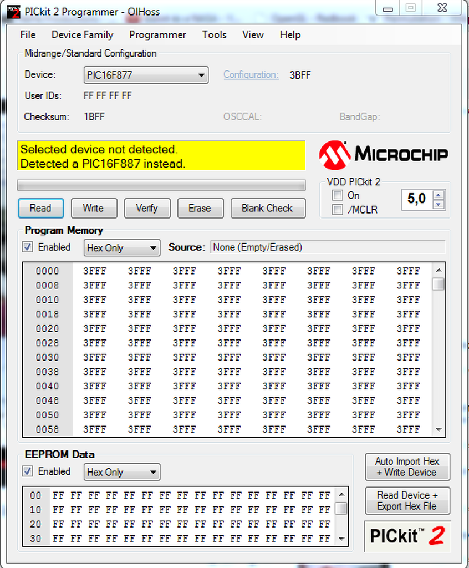
Task: Click EEPROM Data scrollbar up arrow
Action: click(x=341, y=494)
